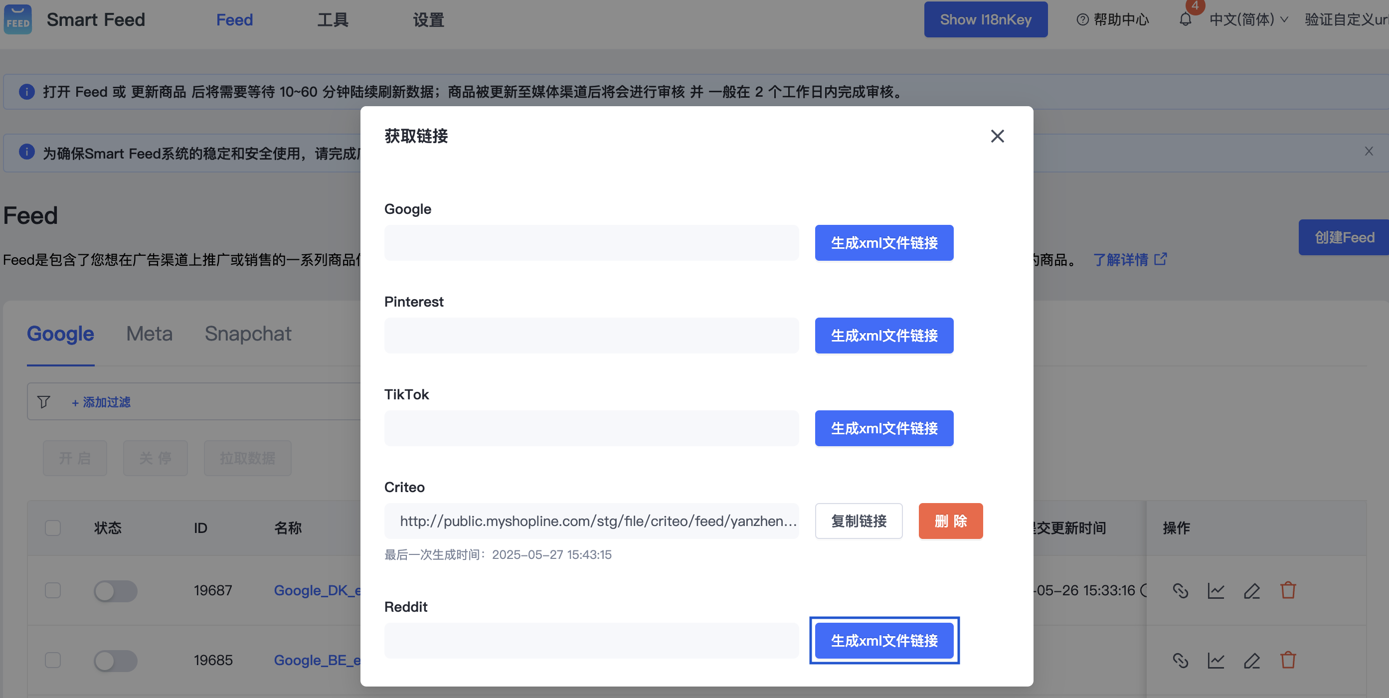Click the 拉取数据 button

[x=247, y=458]
